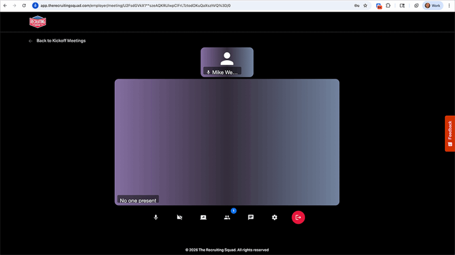Viewport: 455px width, 255px height.
Task: Open meeting settings gear
Action: [275, 217]
